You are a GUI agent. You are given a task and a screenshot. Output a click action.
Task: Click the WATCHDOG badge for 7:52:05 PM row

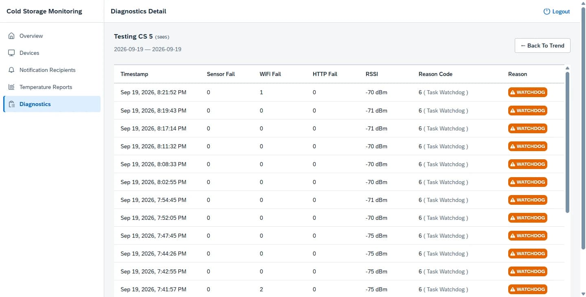coord(527,218)
